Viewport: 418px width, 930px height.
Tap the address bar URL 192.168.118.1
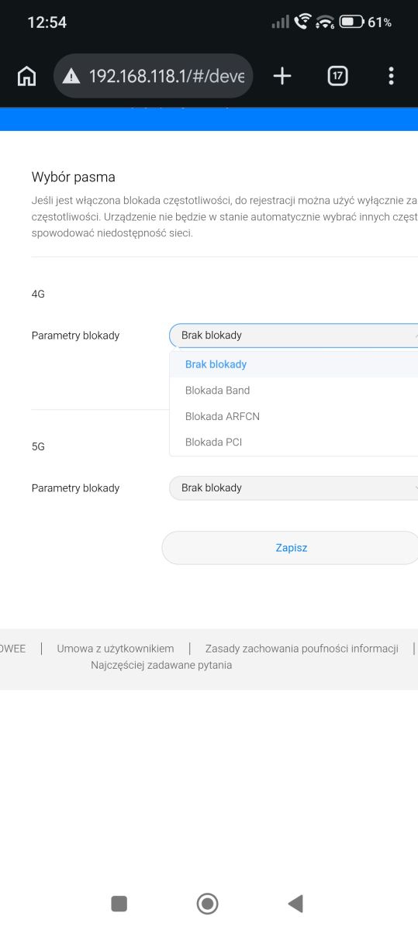pyautogui.click(x=167, y=76)
